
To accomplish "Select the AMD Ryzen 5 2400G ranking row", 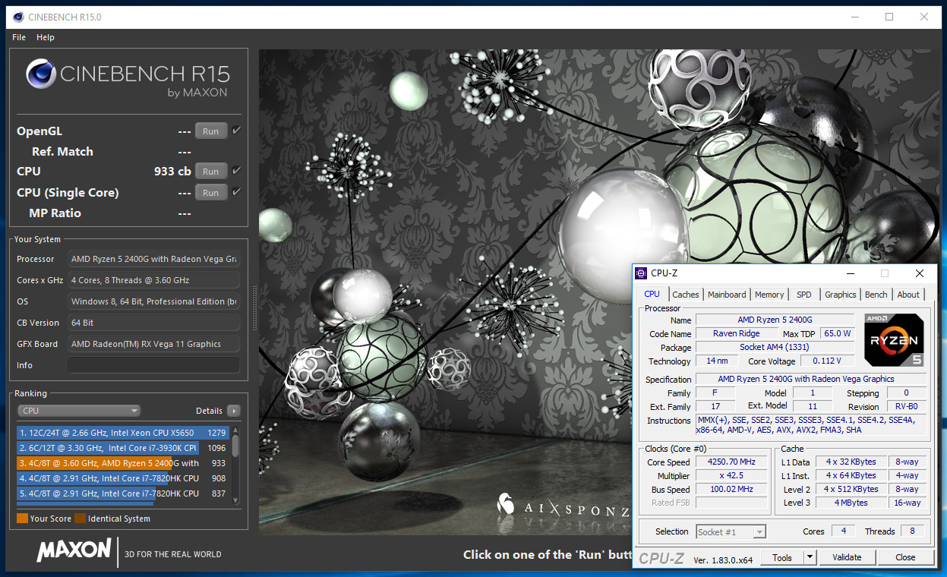I will point(123,463).
